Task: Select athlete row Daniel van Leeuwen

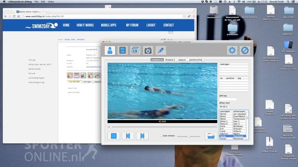Action: (233, 114)
